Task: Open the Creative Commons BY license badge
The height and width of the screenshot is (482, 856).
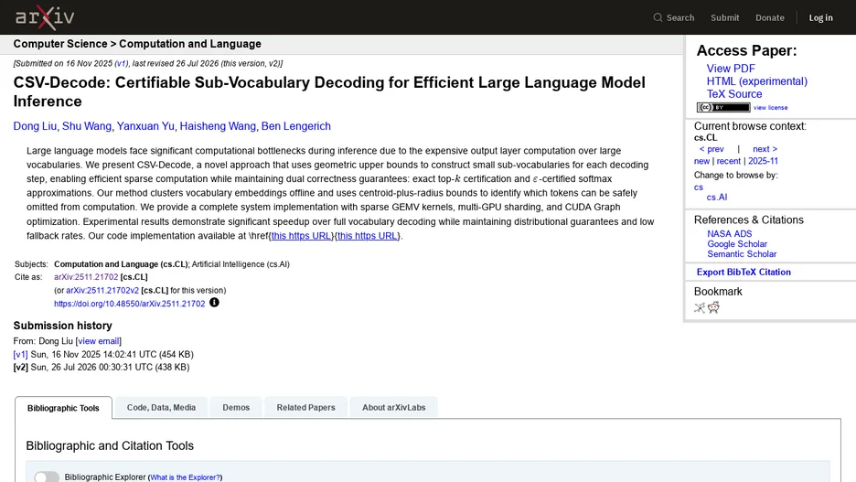Action: click(x=723, y=108)
